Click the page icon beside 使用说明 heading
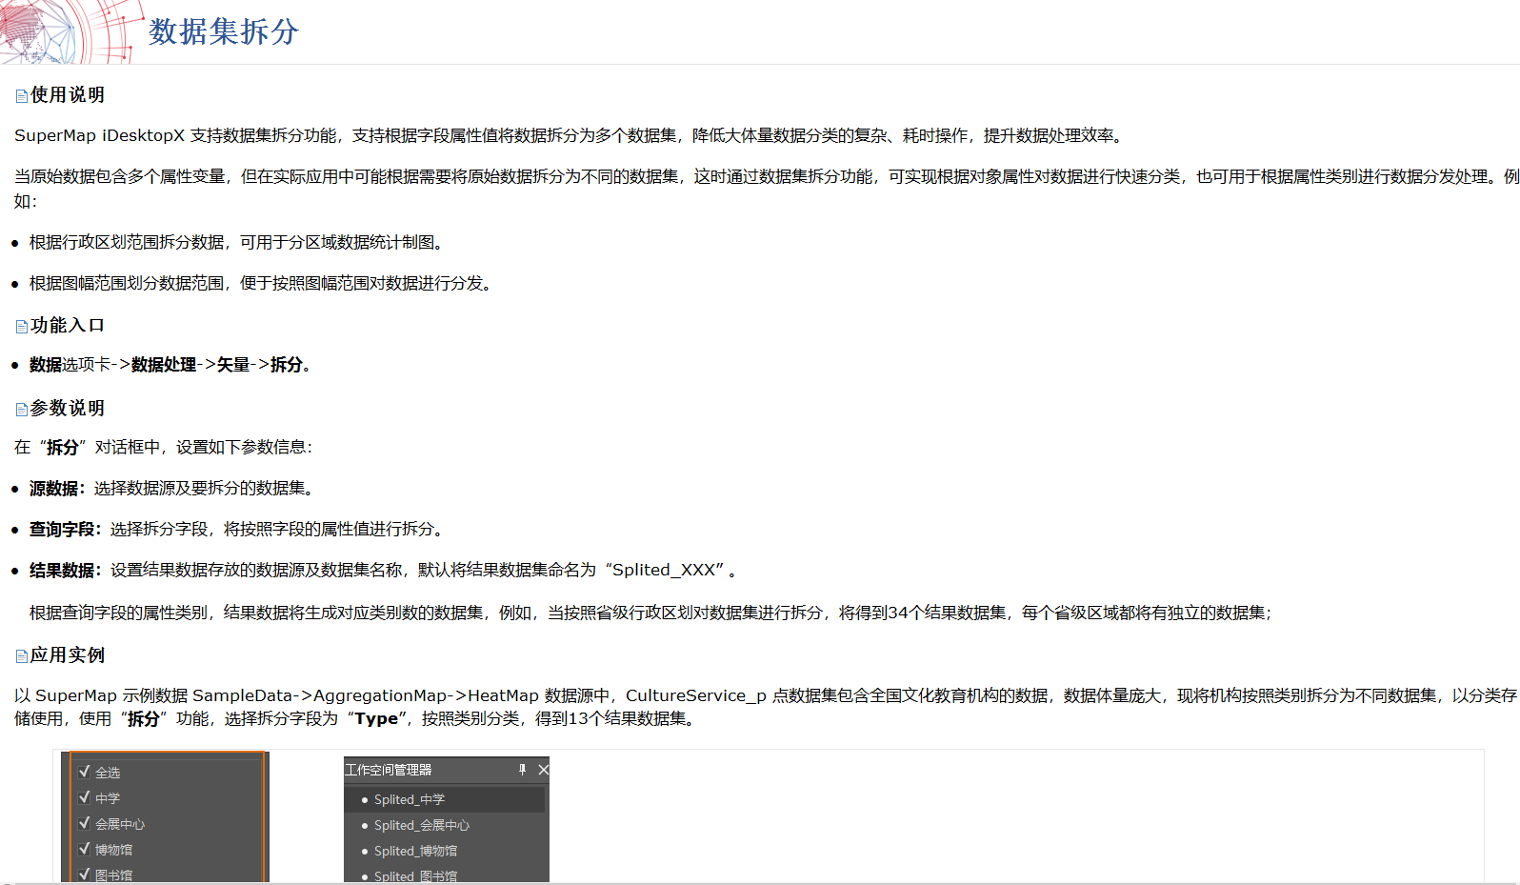Screen dimensions: 1520x885 (22, 96)
